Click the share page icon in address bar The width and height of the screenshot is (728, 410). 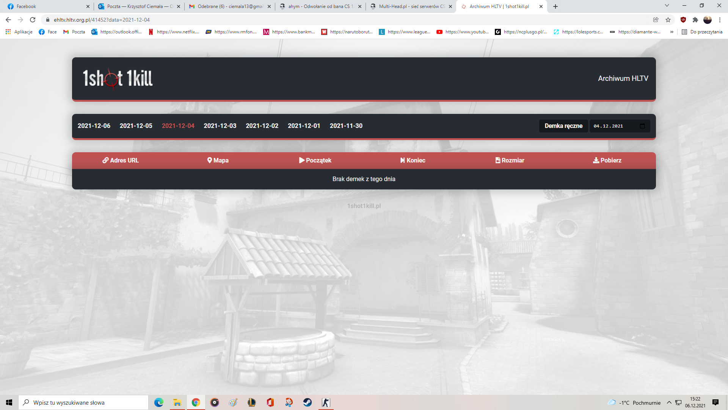(656, 20)
